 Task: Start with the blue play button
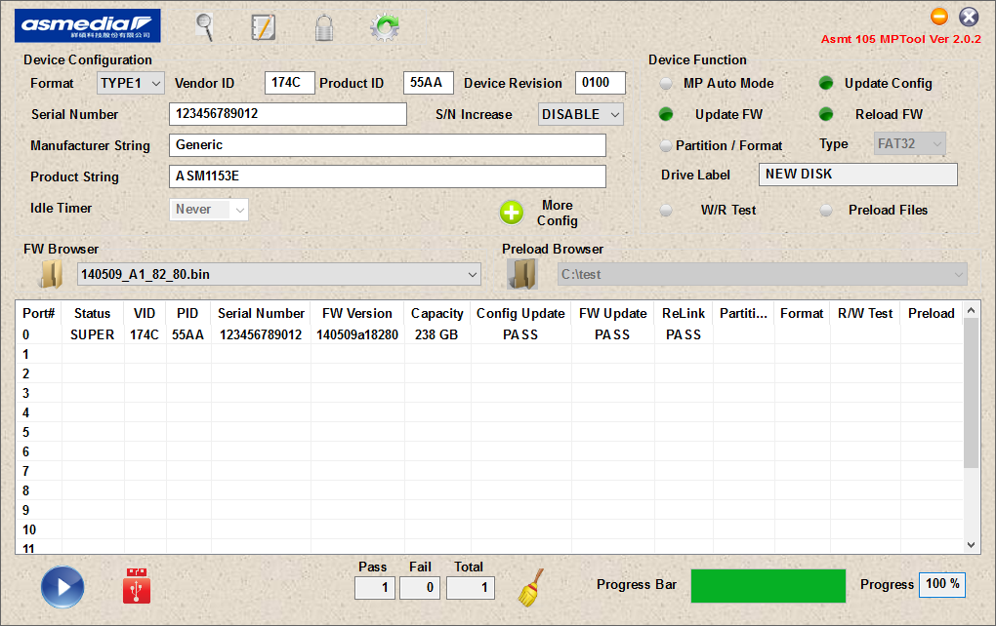pos(62,587)
